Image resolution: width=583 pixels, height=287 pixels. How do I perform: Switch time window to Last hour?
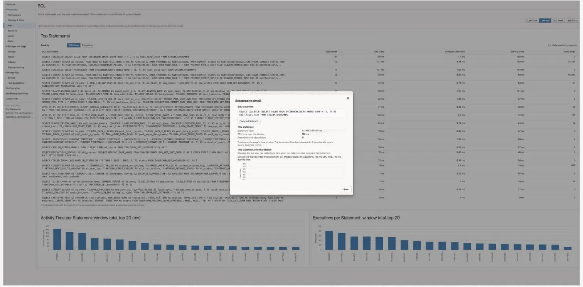click(x=532, y=20)
